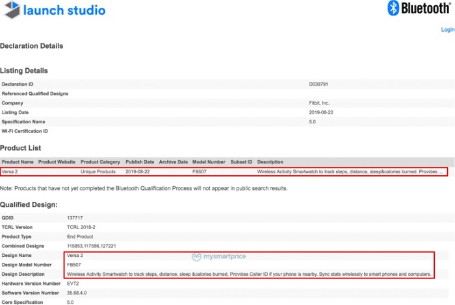The width and height of the screenshot is (455, 305).
Task: Click the Fitbit, Inc. company value
Action: coord(319,103)
